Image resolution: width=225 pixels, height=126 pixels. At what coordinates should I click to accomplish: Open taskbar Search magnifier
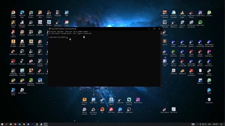point(6,124)
